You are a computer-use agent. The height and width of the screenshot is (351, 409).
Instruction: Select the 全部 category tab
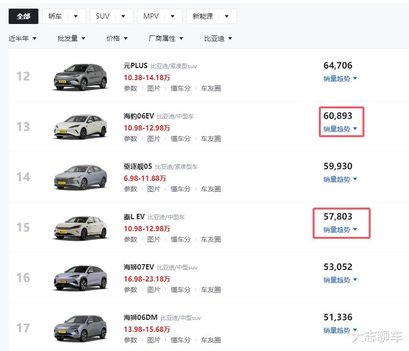tap(23, 16)
